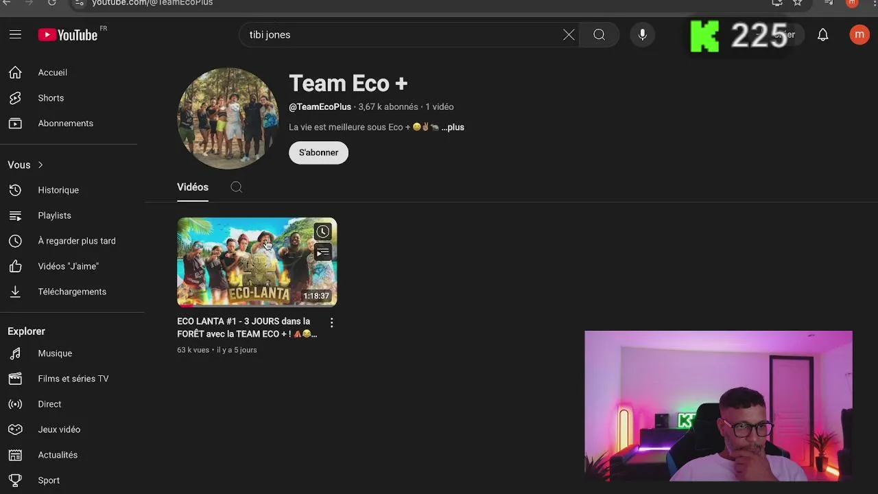Viewport: 878px width, 494px height.
Task: Click the Team Eco + channel avatar
Action: tap(228, 118)
